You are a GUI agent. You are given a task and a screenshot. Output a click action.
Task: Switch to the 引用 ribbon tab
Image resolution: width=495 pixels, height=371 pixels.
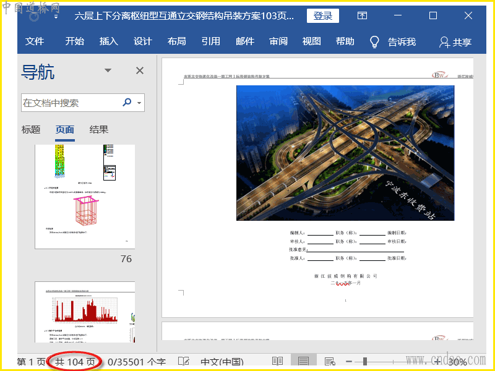(211, 41)
